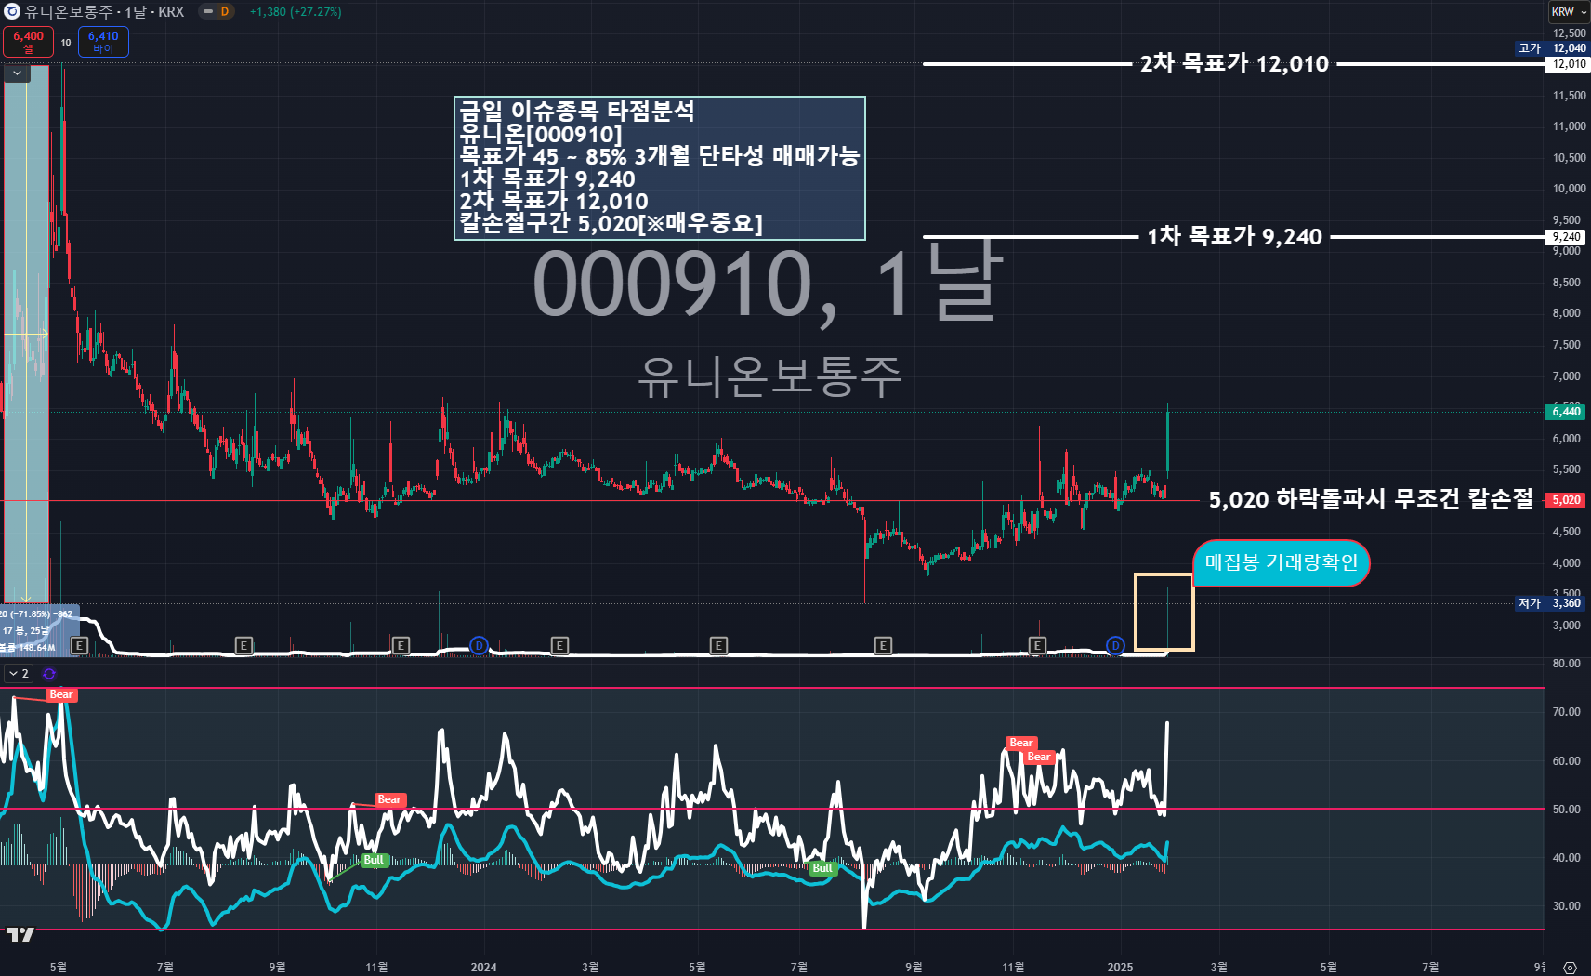Image resolution: width=1591 pixels, height=976 pixels.
Task: Click the 2024 label on time axis
Action: click(483, 968)
